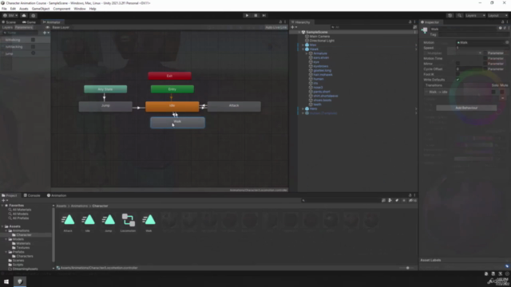This screenshot has width=511, height=287.
Task: Open the Windows Start button
Action: 6,281
